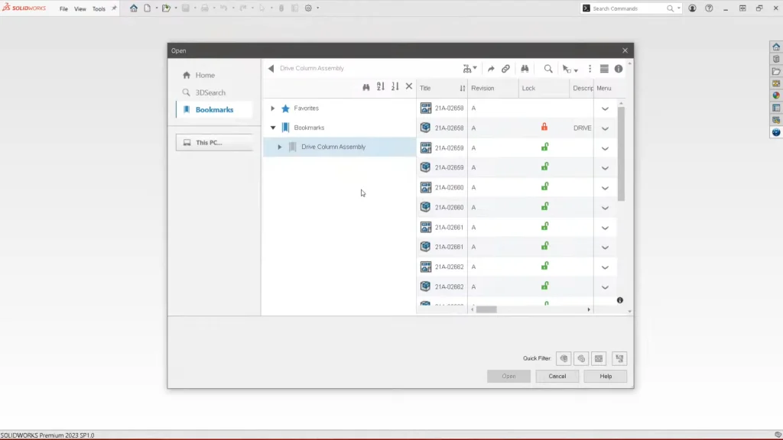Screen dimensions: 783x440
Task: Click the Home icon in the top toolbar
Action: tap(134, 8)
